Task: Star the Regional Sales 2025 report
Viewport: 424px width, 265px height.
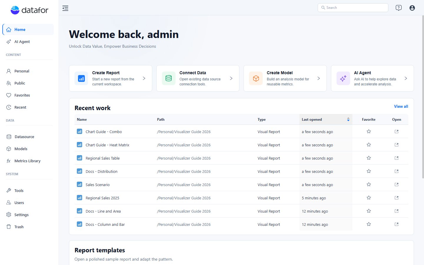Action: click(369, 198)
